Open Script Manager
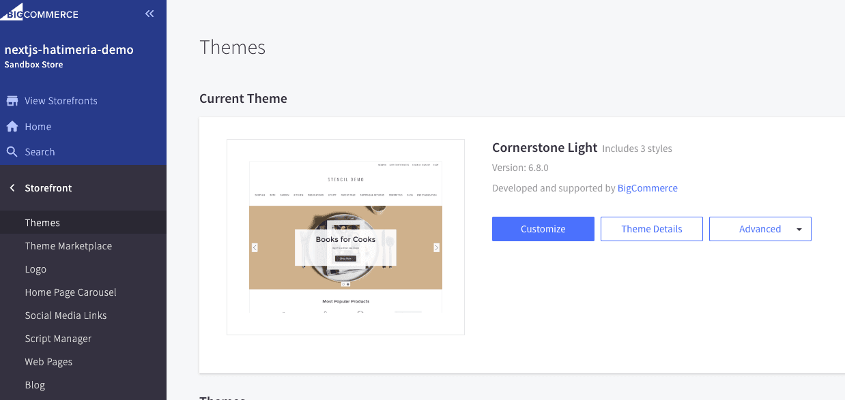 58,339
